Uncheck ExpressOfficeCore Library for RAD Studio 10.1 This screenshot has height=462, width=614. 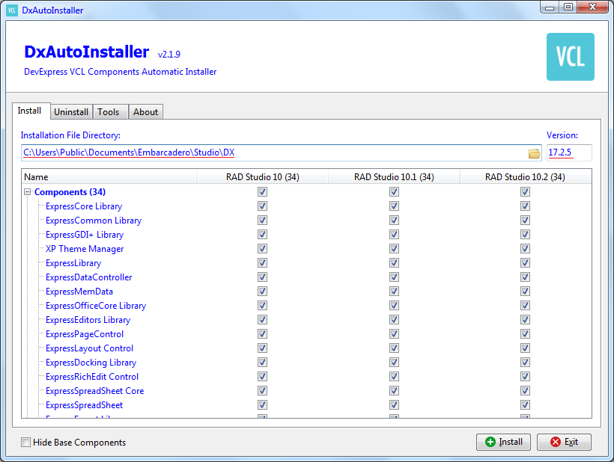pyautogui.click(x=394, y=306)
